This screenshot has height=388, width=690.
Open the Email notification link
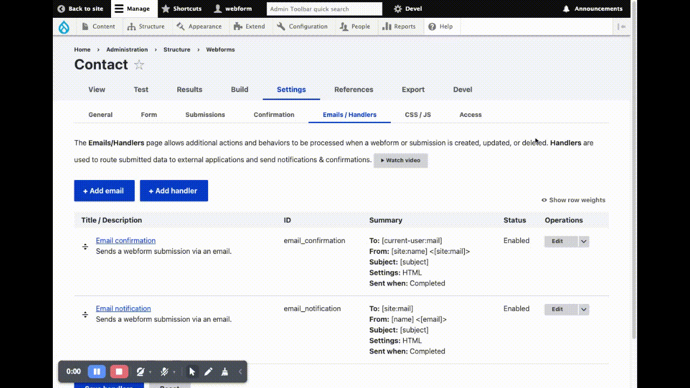coord(123,309)
